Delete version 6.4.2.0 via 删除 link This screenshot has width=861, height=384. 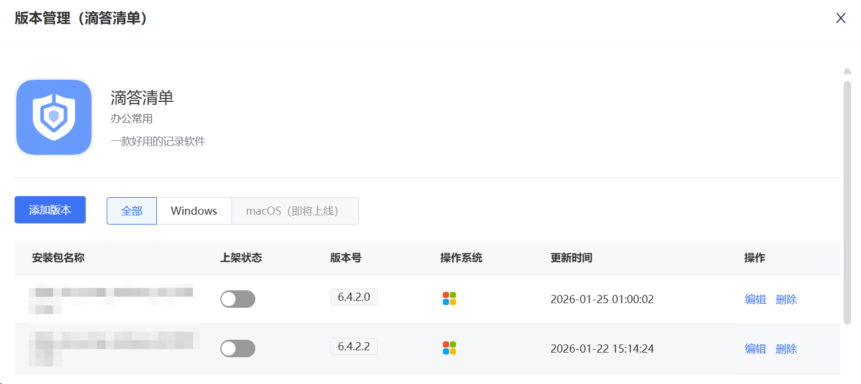coord(786,300)
